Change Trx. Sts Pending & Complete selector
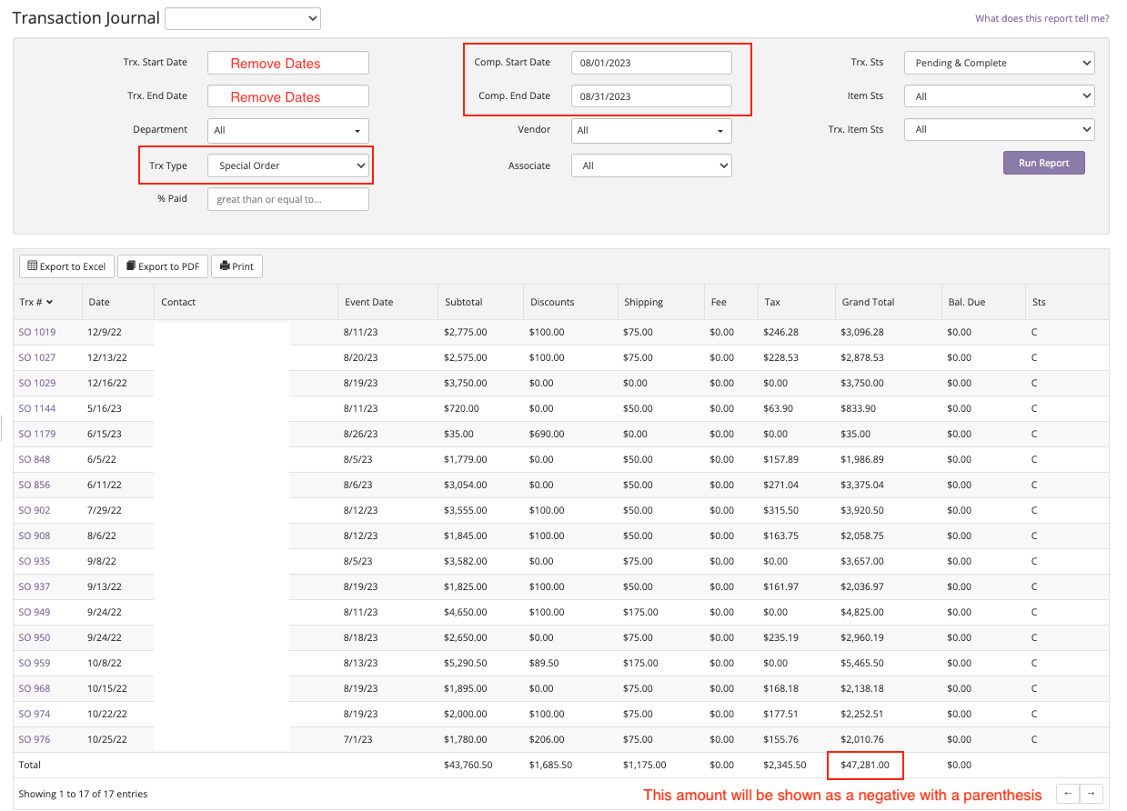Viewport: 1127px width, 811px height. coord(999,63)
